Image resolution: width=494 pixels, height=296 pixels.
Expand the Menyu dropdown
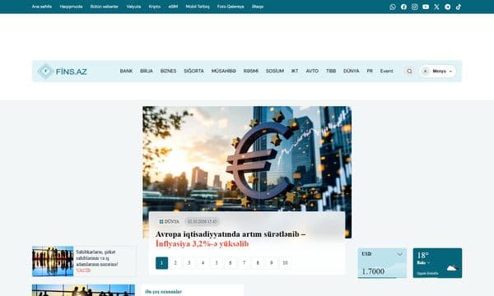[x=438, y=71]
